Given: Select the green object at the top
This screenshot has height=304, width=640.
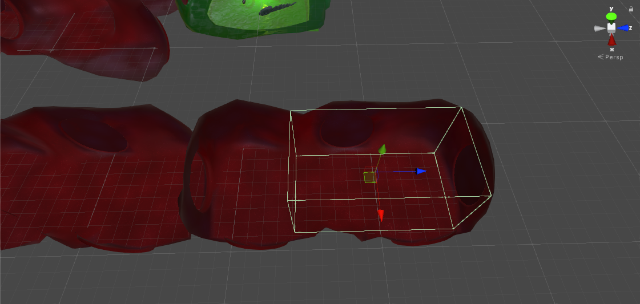Looking at the screenshot, I should click(251, 16).
